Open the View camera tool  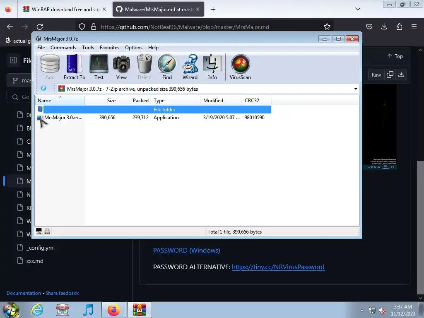tap(121, 67)
